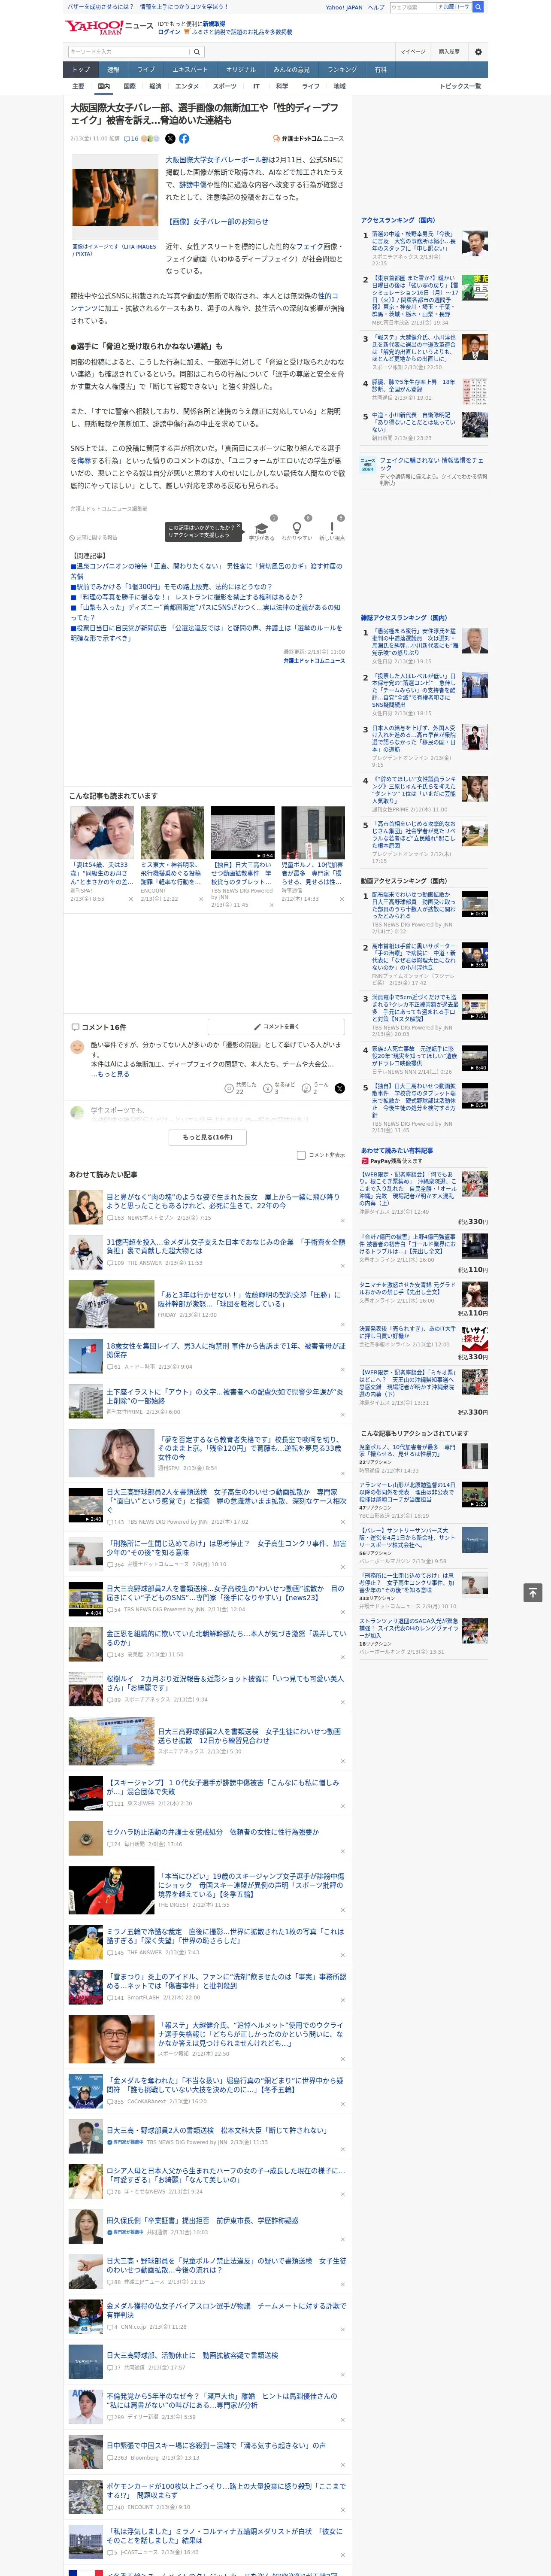Open the article's main volleyball image
Screen dimensions: 551x2576
coord(114,197)
